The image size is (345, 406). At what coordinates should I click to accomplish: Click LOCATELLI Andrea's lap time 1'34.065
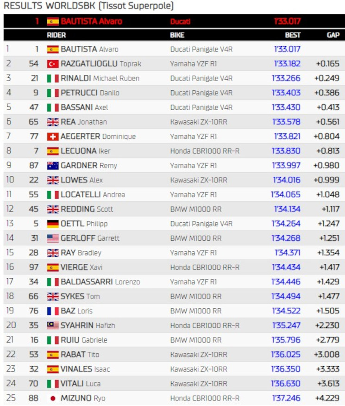[x=286, y=194]
